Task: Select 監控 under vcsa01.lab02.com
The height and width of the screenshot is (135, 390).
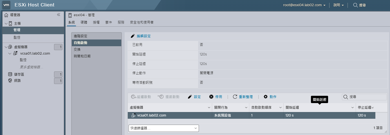Action: pos(23,60)
